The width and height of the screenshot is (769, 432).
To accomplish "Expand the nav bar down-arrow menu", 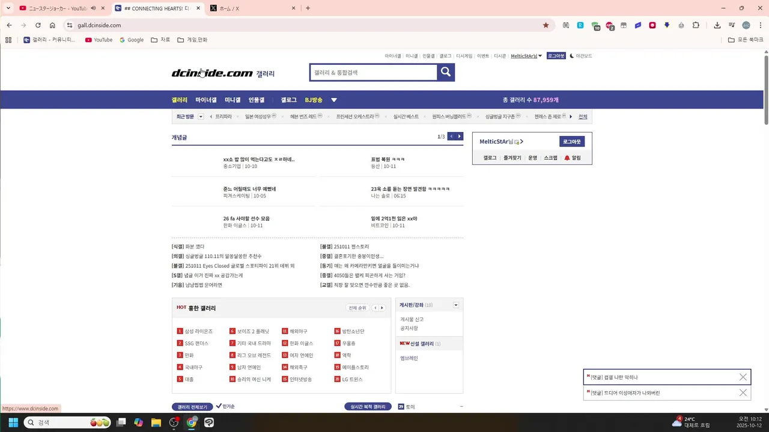I will pos(334,100).
